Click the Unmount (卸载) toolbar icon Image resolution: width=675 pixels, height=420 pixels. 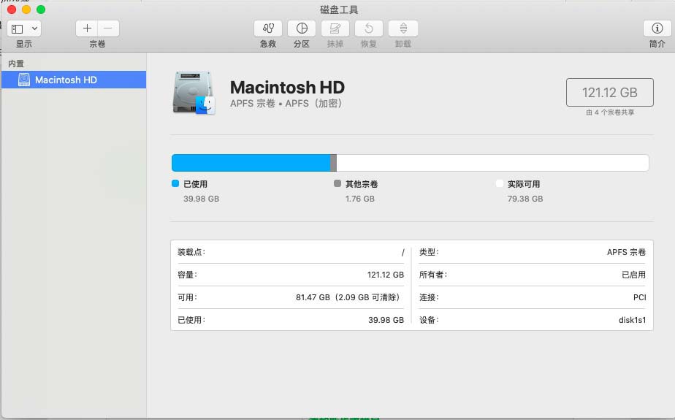(403, 28)
